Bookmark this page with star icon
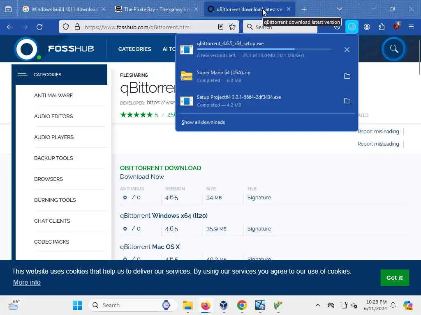Image resolution: width=421 pixels, height=315 pixels. [x=232, y=27]
